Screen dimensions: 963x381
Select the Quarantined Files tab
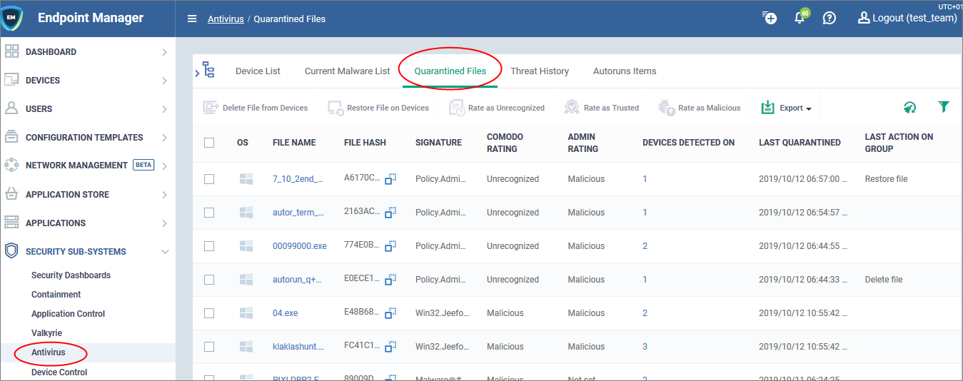tap(450, 71)
